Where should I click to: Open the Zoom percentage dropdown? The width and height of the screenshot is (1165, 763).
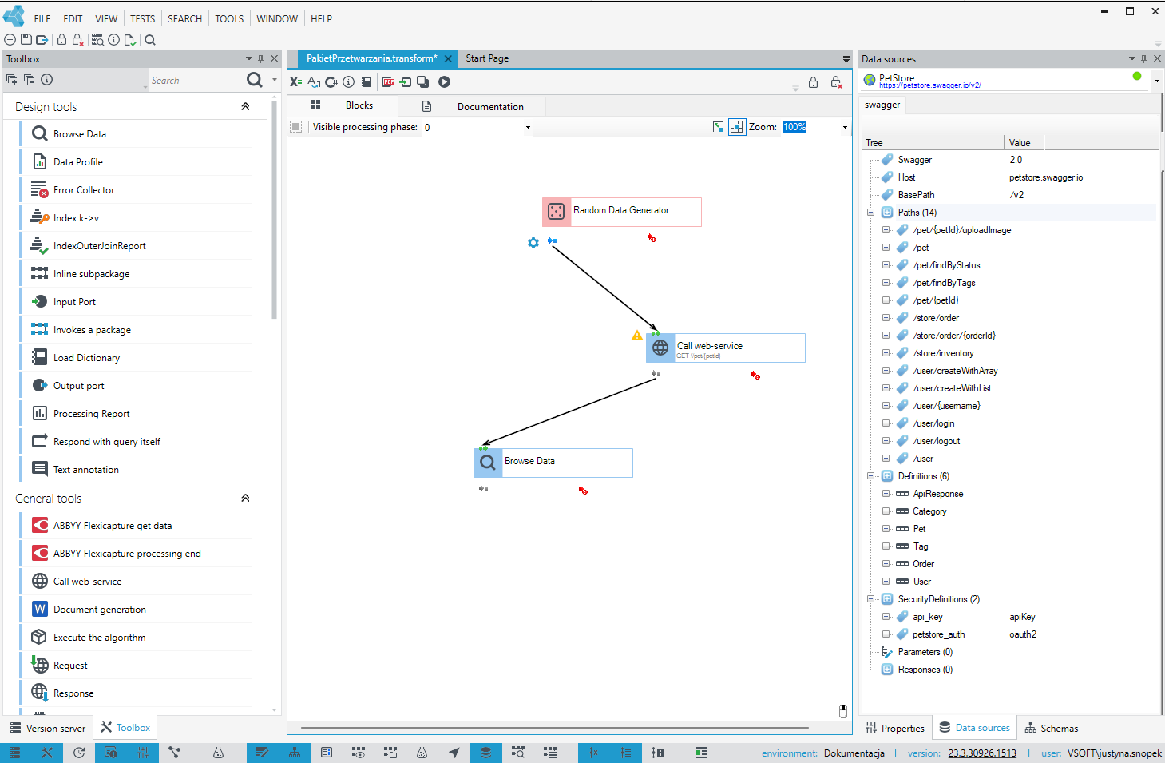(845, 128)
